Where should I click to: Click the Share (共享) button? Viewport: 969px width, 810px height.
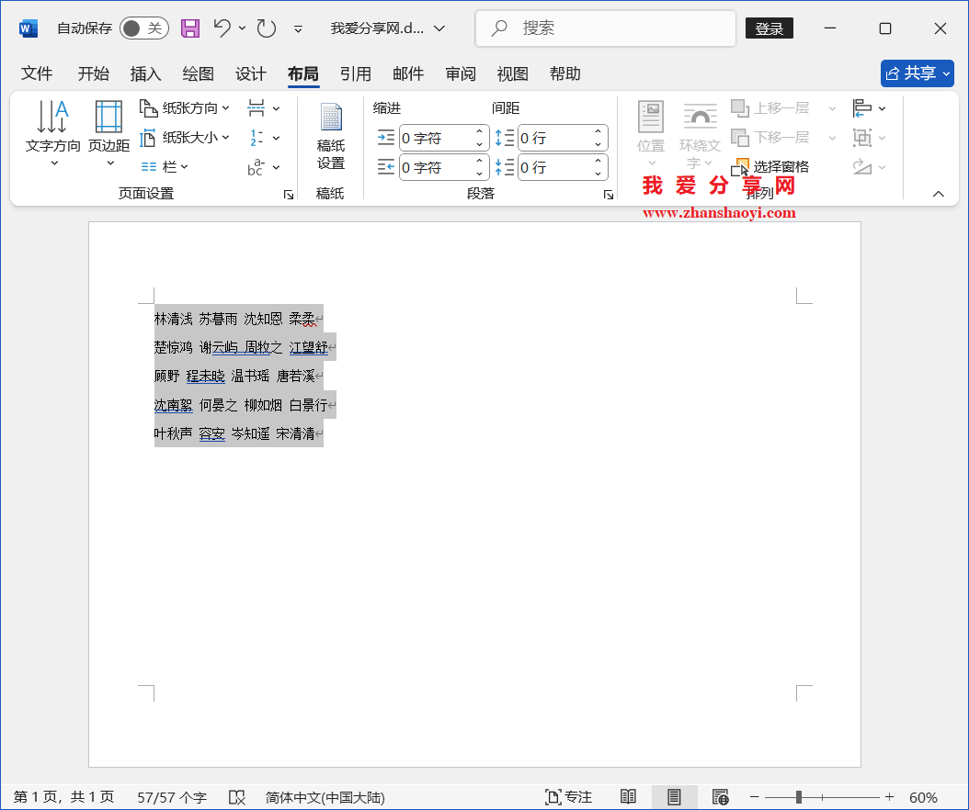click(918, 73)
